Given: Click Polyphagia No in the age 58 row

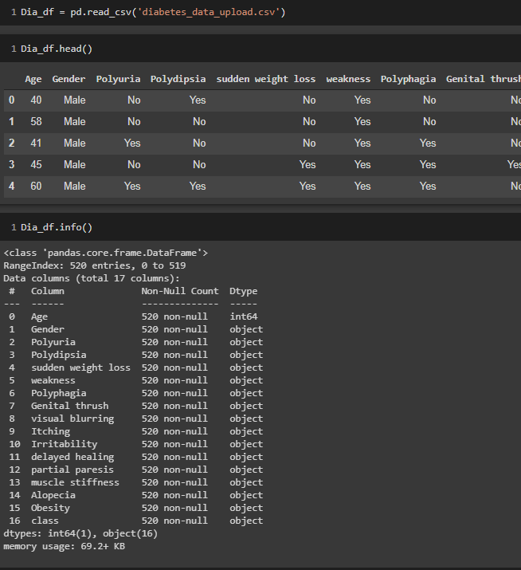Looking at the screenshot, I should 429,121.
